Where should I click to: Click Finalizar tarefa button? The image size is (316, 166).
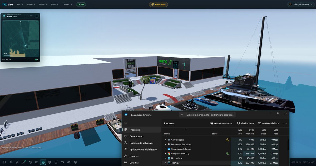point(246,123)
